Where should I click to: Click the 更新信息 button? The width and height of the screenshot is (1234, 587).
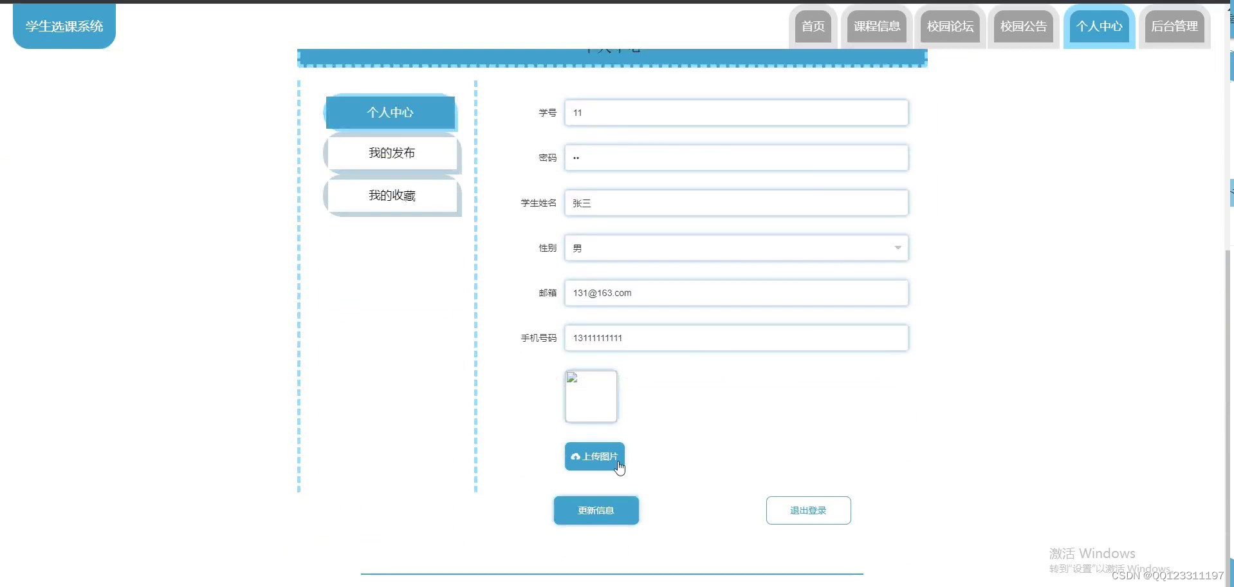tap(596, 510)
